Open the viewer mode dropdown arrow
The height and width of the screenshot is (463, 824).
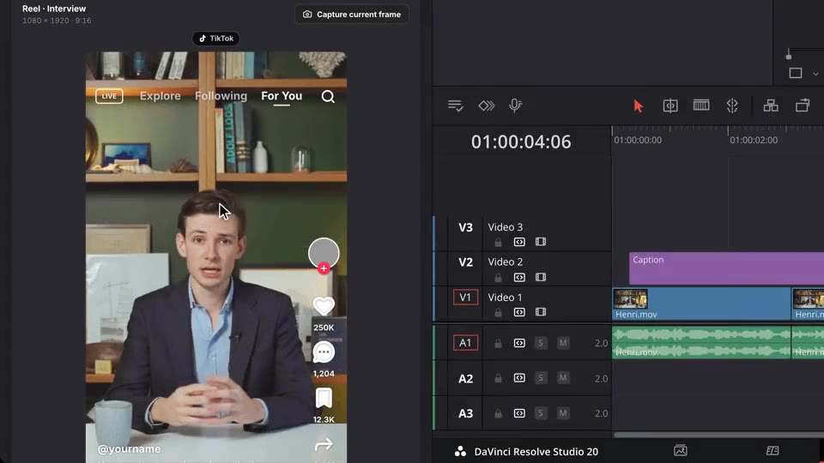(x=815, y=74)
